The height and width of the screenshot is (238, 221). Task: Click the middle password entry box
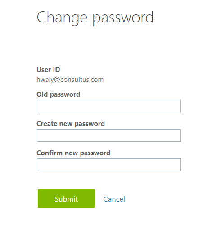pos(109,135)
